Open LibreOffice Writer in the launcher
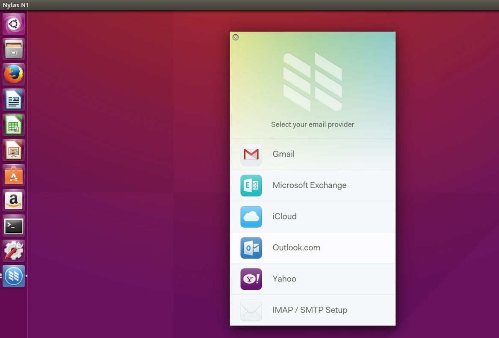This screenshot has width=499, height=338. (x=14, y=100)
